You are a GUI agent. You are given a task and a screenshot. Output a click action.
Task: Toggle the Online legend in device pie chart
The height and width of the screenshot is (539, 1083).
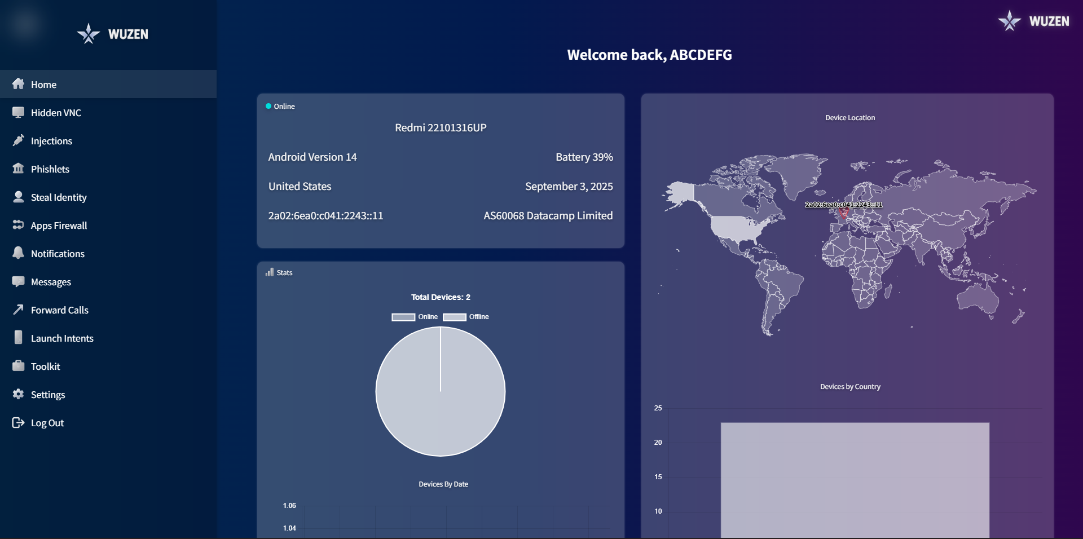point(415,317)
